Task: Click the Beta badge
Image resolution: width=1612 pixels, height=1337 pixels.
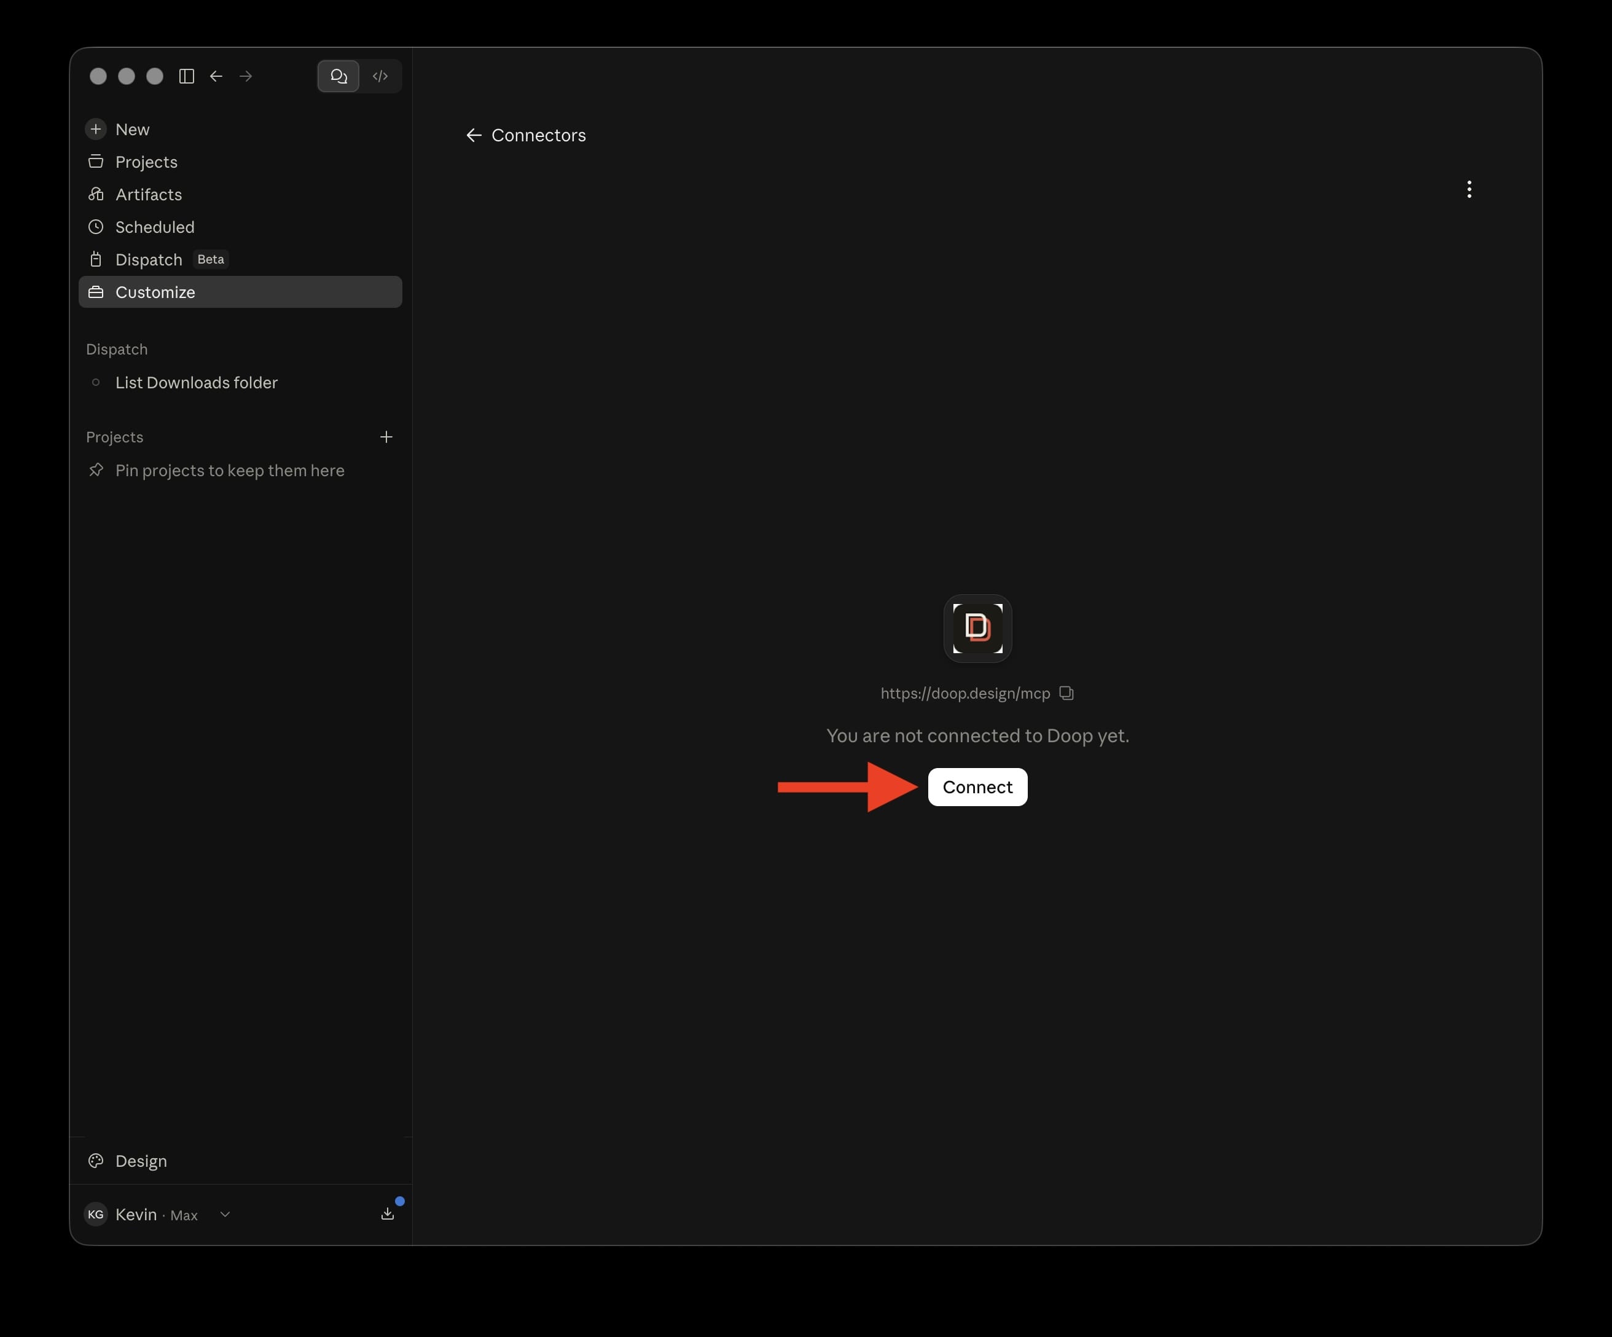Action: coord(210,259)
